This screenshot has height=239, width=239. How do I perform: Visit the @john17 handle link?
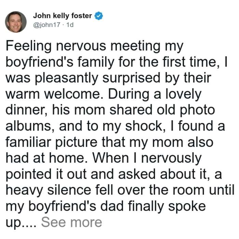coord(47,25)
